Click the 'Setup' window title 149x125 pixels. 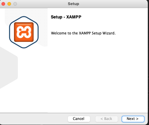(73, 4)
